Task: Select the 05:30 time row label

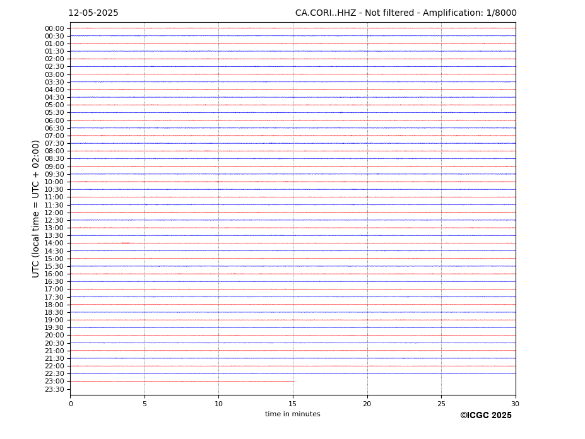Action: (54, 113)
